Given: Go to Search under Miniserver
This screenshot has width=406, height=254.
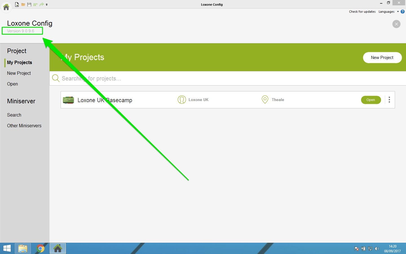Looking at the screenshot, I should coord(14,115).
